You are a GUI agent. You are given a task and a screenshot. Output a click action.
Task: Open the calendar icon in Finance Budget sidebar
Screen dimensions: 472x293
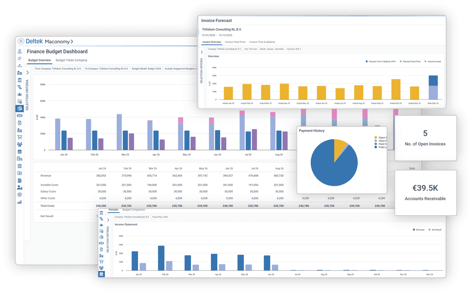point(20,152)
